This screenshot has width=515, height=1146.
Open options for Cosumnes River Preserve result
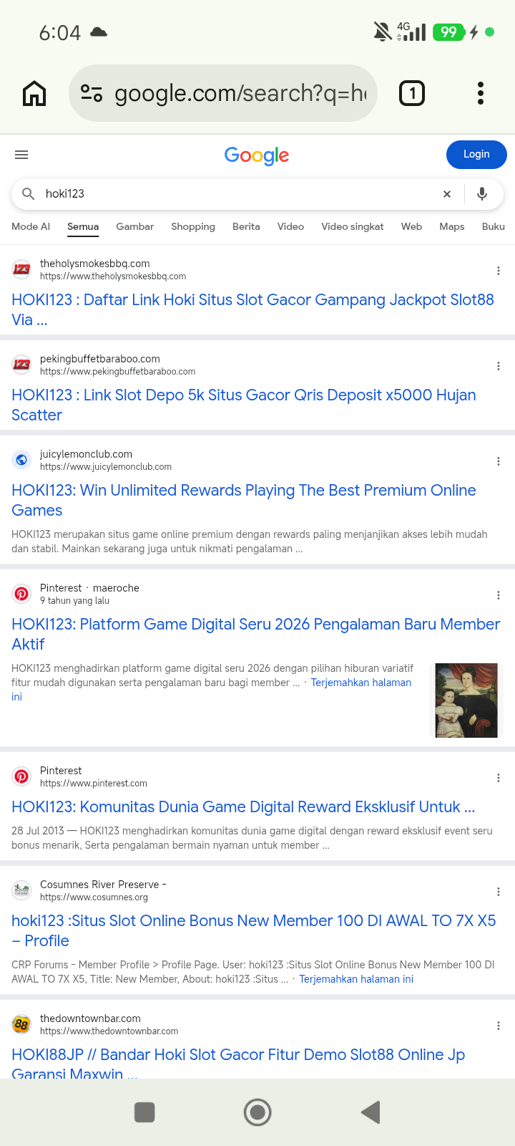pos(499,892)
